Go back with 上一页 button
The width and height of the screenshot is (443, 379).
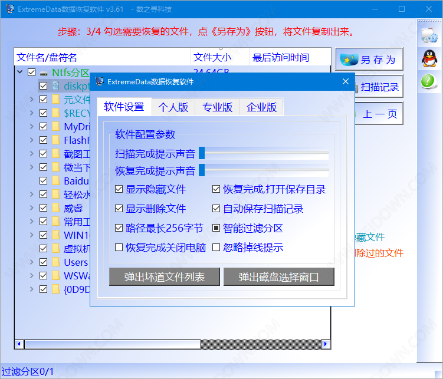(x=379, y=114)
